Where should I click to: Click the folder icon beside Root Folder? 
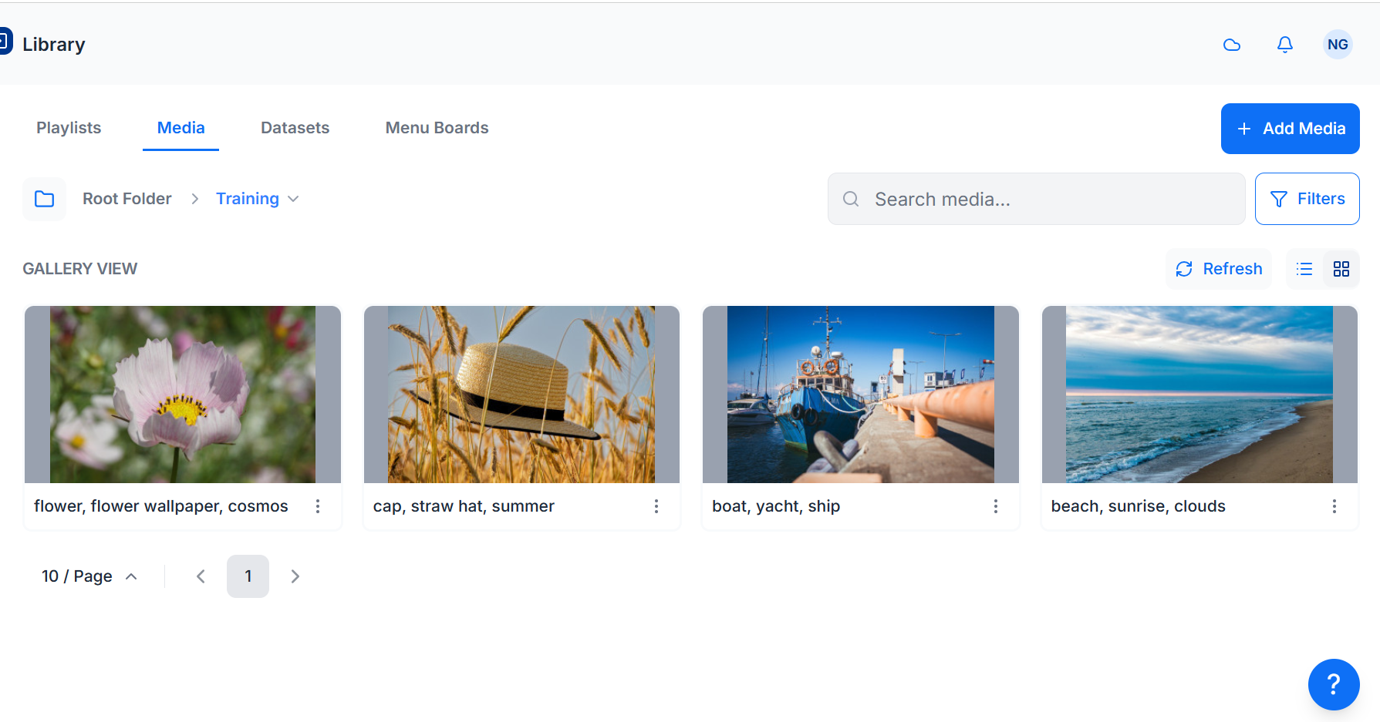tap(45, 199)
